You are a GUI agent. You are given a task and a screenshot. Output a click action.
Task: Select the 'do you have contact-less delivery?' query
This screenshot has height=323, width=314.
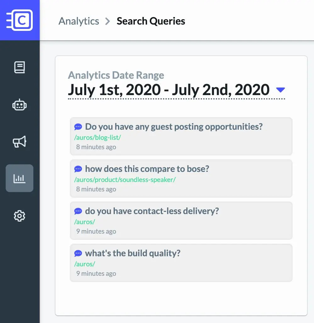[181, 221]
